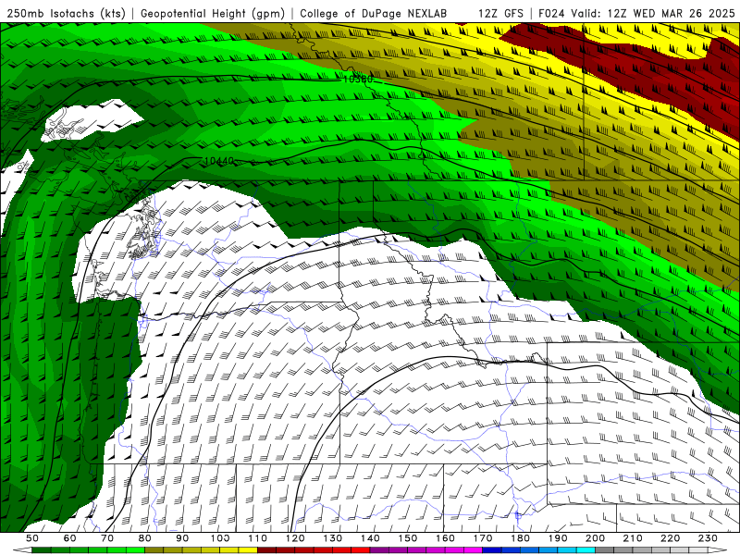Click the 10440 height contour label

coord(219,161)
